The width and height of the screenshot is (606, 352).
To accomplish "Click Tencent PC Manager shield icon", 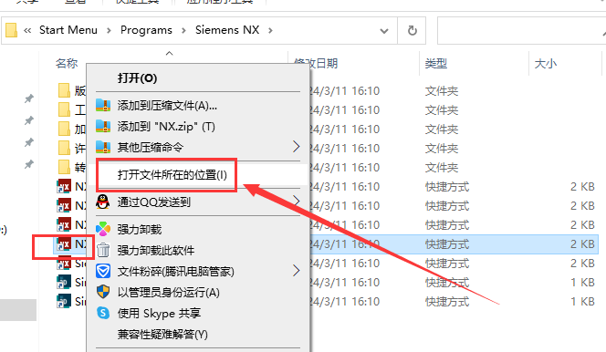I will (x=103, y=271).
